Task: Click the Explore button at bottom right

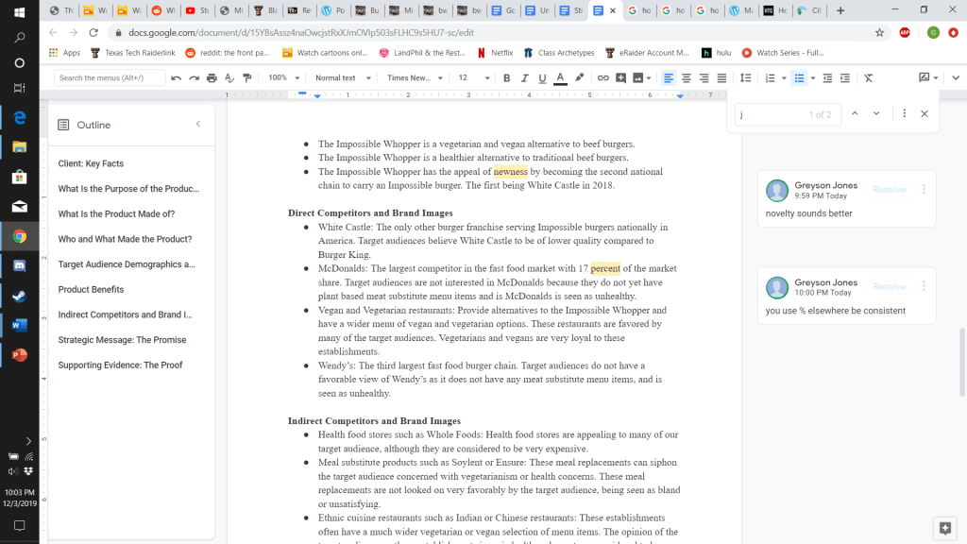Action: tap(942, 527)
